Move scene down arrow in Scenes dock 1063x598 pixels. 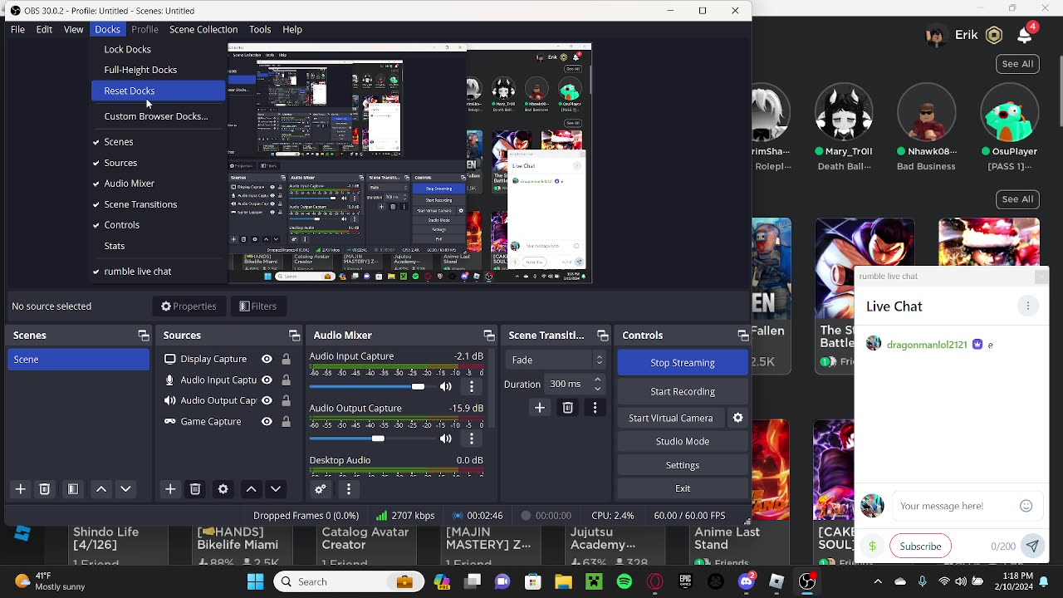click(125, 489)
